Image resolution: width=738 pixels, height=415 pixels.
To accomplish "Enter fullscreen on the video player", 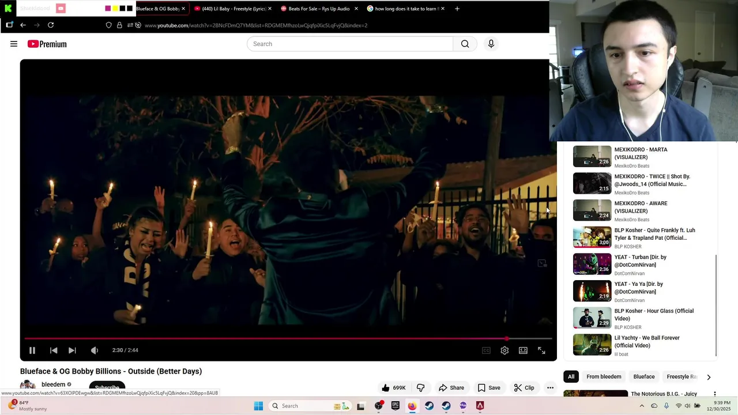I will point(541,350).
